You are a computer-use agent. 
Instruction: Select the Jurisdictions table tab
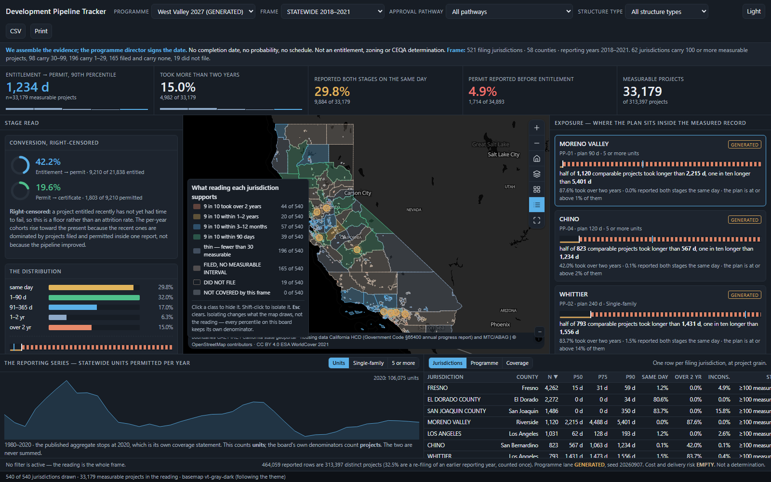click(x=447, y=363)
